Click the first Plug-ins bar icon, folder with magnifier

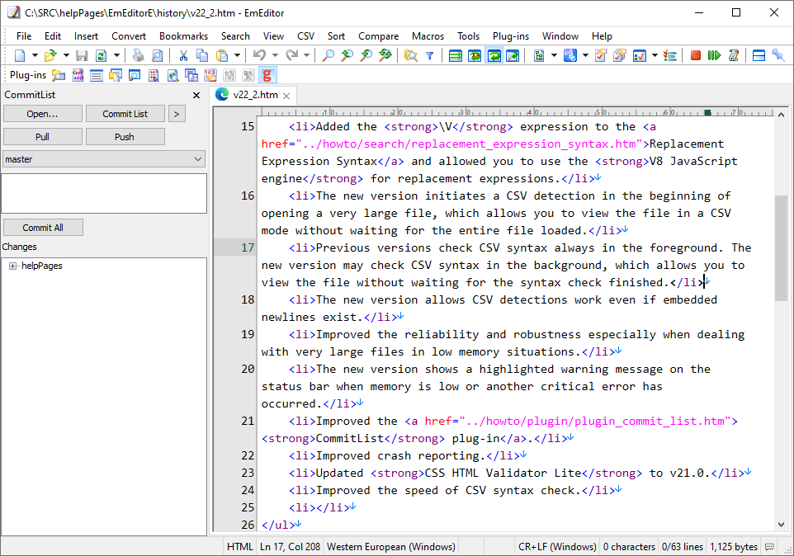point(59,75)
